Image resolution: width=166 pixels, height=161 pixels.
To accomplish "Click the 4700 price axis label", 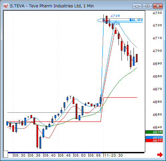I will (x=157, y=51).
